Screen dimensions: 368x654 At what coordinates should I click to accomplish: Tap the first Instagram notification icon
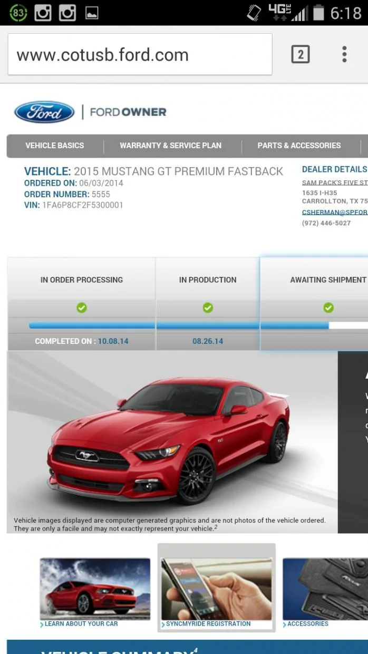point(43,12)
